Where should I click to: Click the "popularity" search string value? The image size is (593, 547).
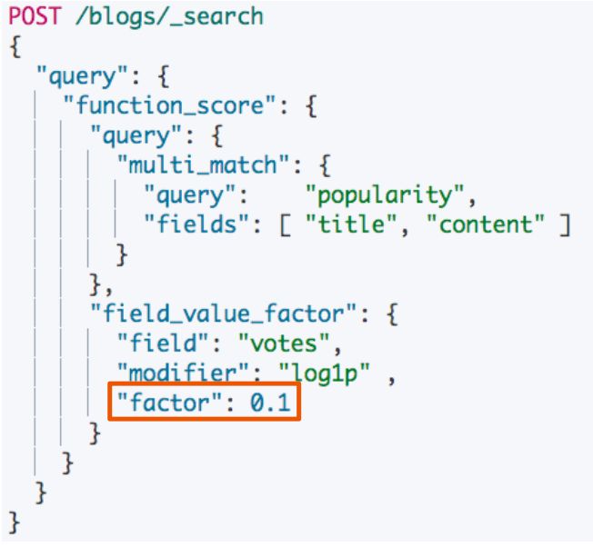[x=389, y=195]
